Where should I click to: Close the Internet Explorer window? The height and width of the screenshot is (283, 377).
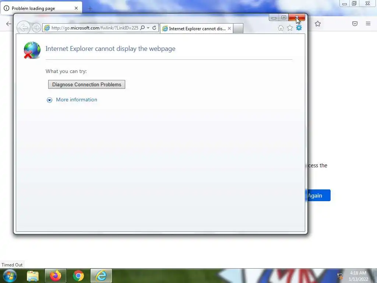pyautogui.click(x=297, y=18)
